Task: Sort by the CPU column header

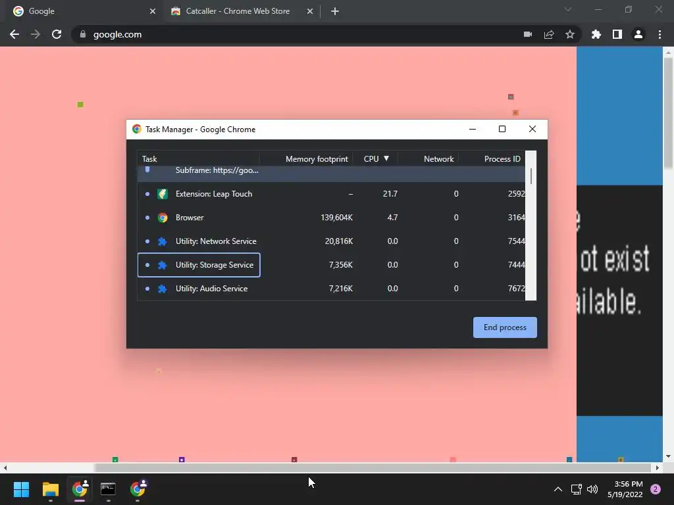Action: (x=375, y=159)
